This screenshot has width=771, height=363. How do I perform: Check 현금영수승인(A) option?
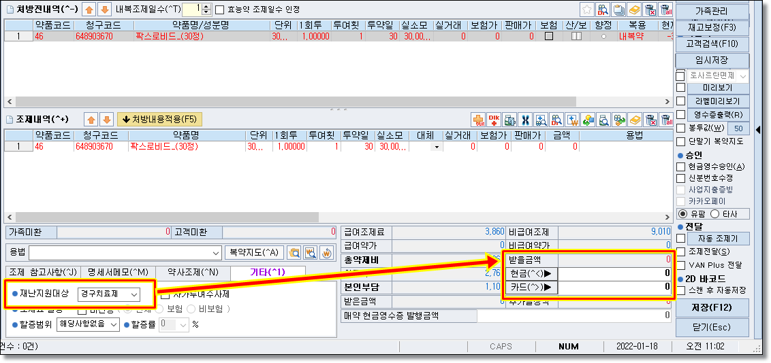681,167
